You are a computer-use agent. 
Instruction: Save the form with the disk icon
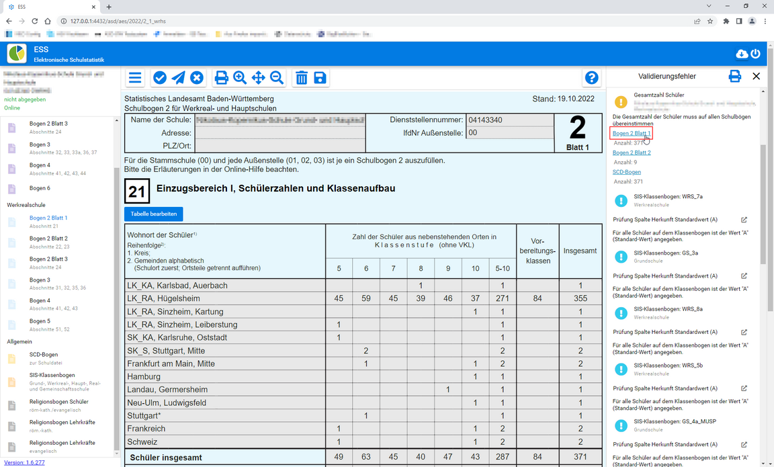[x=320, y=77]
